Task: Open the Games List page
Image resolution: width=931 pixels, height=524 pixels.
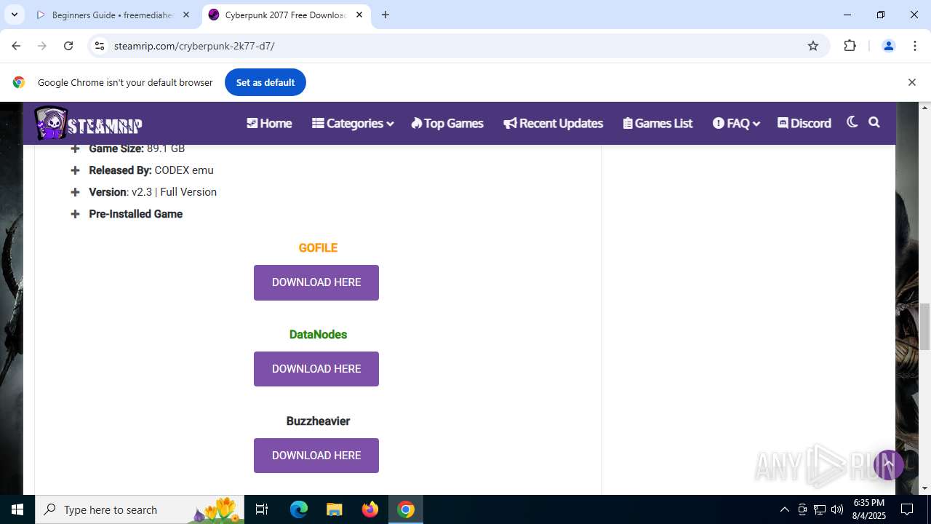Action: 658,123
